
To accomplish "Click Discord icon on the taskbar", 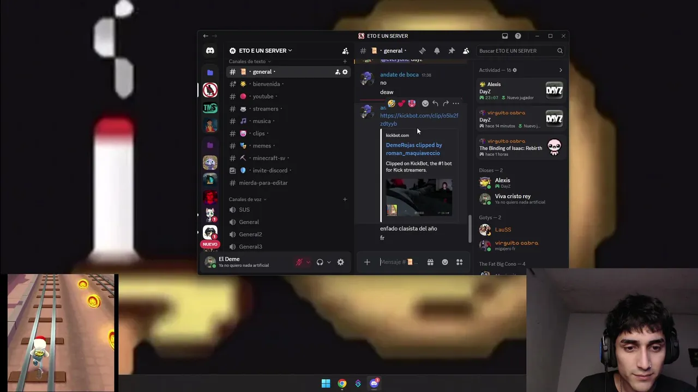I will click(374, 383).
